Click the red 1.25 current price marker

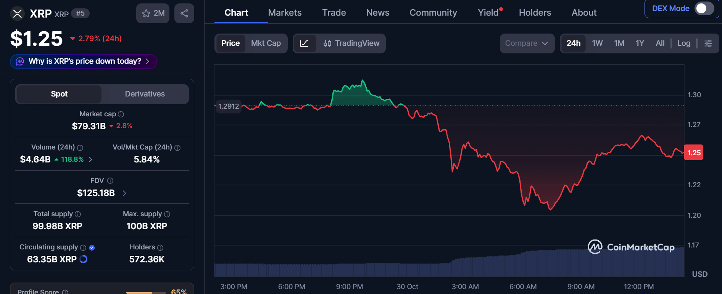[693, 153]
